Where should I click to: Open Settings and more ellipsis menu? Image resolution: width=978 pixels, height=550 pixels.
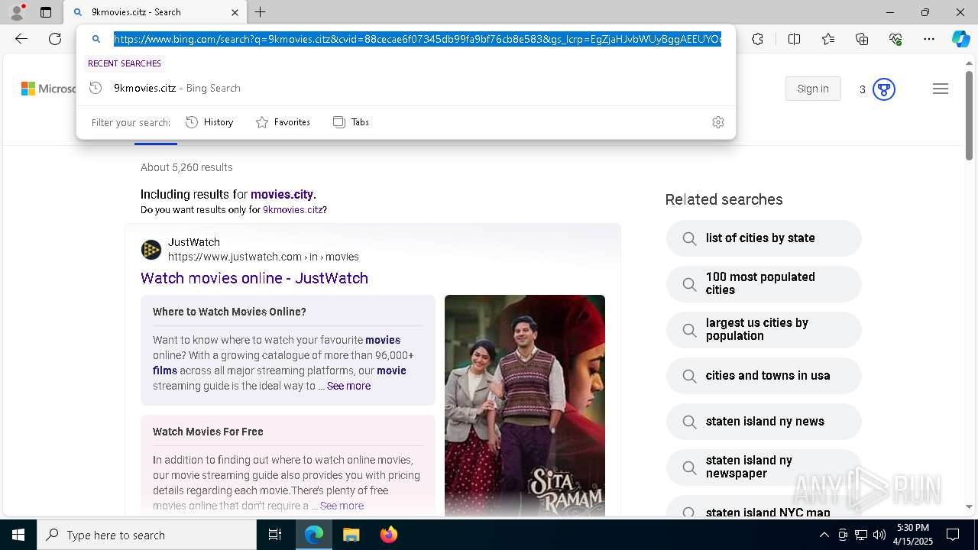pyautogui.click(x=929, y=39)
